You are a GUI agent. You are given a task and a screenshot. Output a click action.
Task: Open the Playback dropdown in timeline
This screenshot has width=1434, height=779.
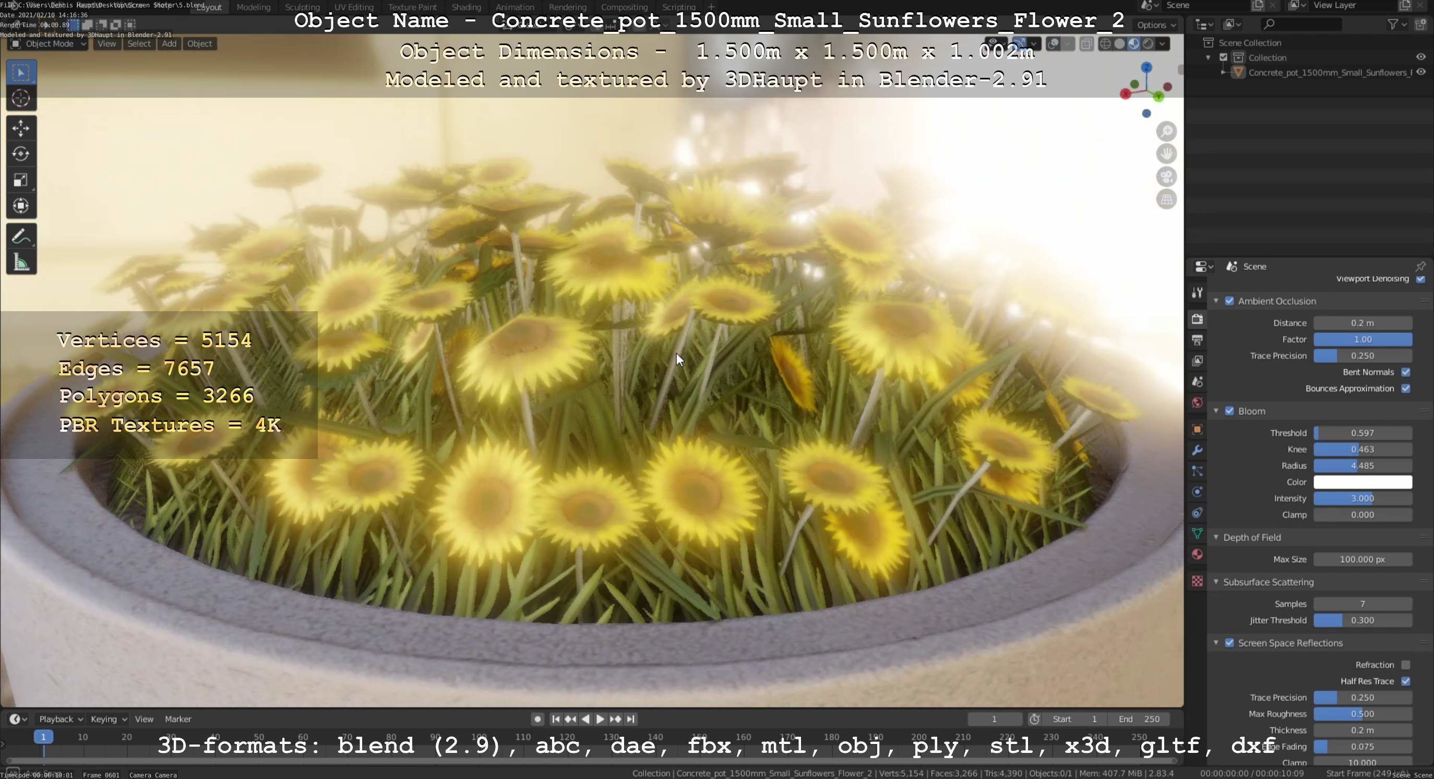tap(60, 719)
